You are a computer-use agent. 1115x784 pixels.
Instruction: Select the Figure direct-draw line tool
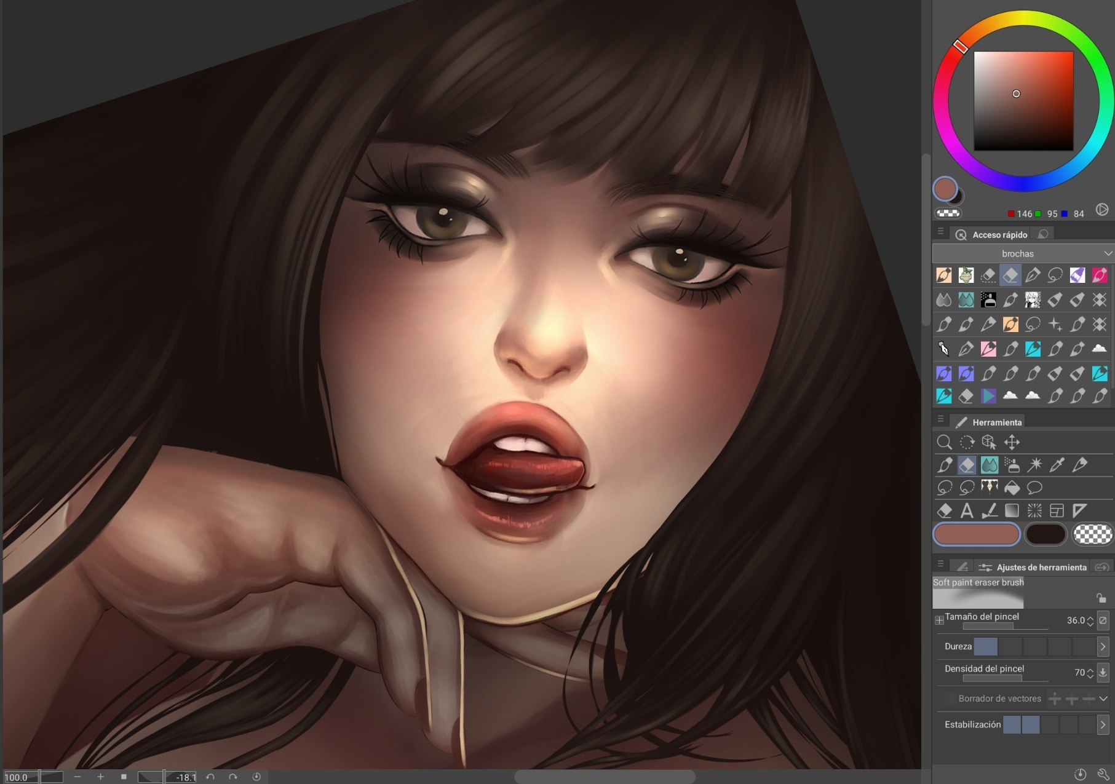coord(989,510)
